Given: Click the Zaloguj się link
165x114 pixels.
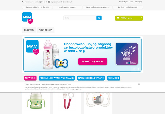Looking at the screenshot, I should [138, 2].
